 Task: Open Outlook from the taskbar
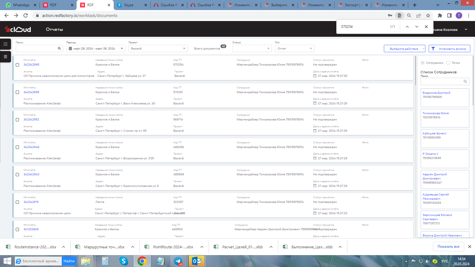click(197, 261)
